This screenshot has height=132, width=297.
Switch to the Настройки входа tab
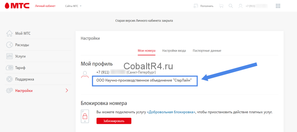174,51
